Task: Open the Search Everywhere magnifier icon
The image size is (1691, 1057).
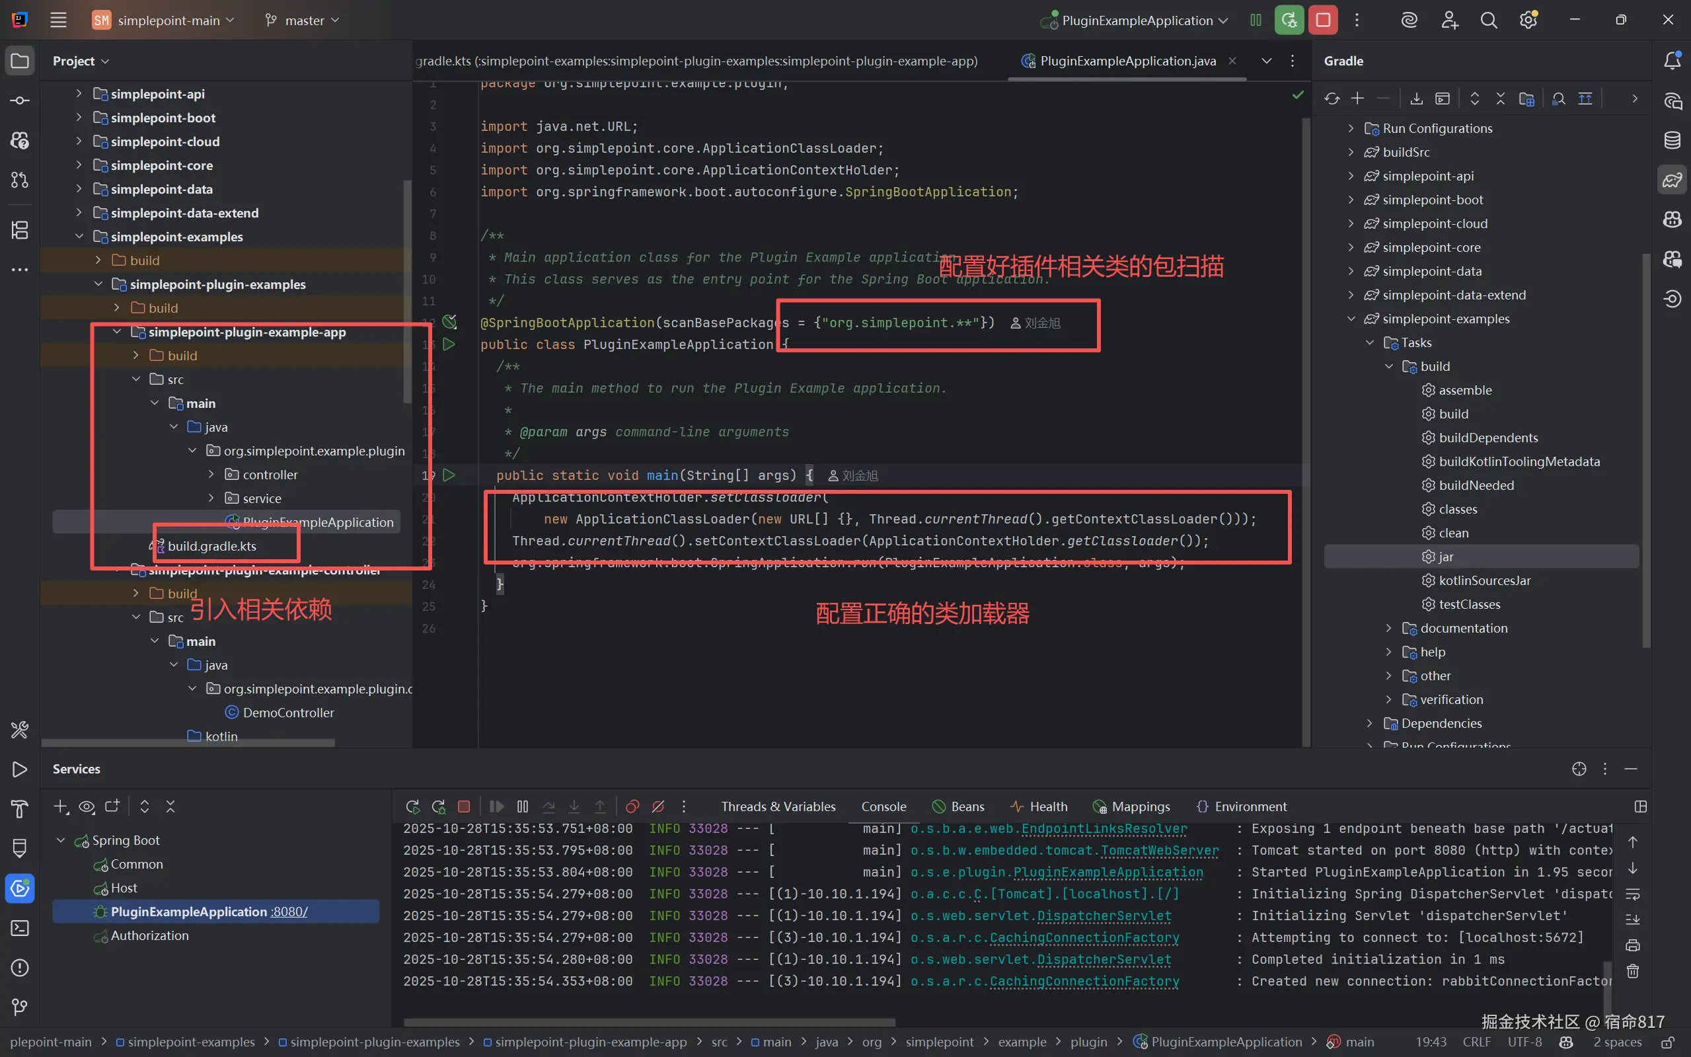Action: [x=1488, y=20]
